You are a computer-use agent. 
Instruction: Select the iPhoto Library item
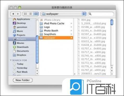[x=56, y=20]
